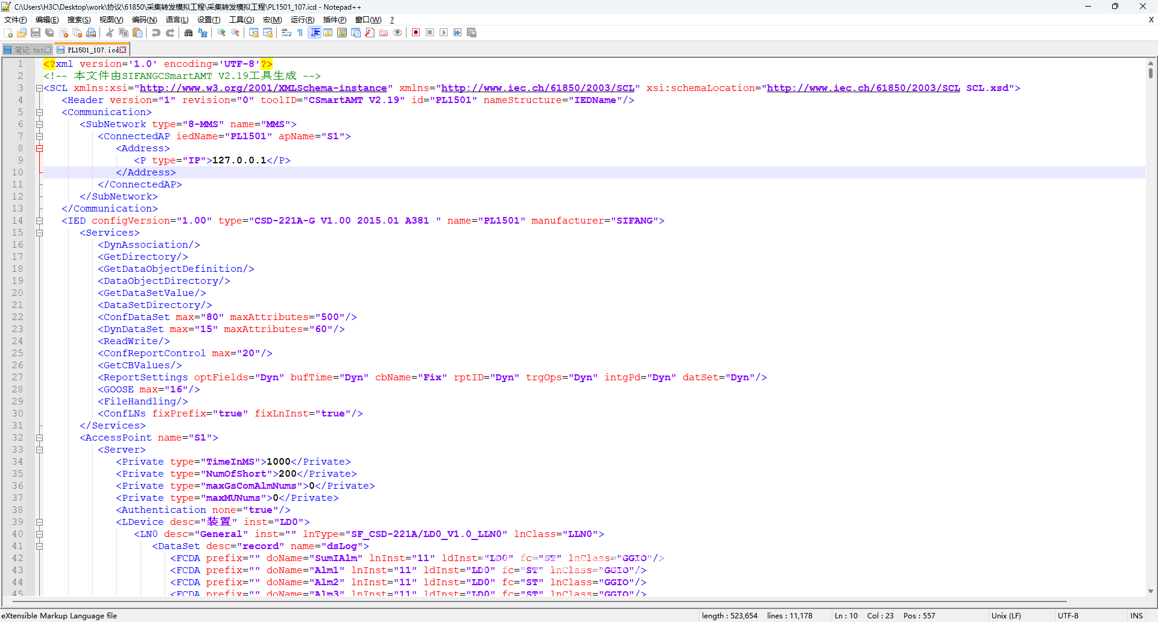
Task: Toggle synchronized vertical scrolling
Action: point(254,33)
